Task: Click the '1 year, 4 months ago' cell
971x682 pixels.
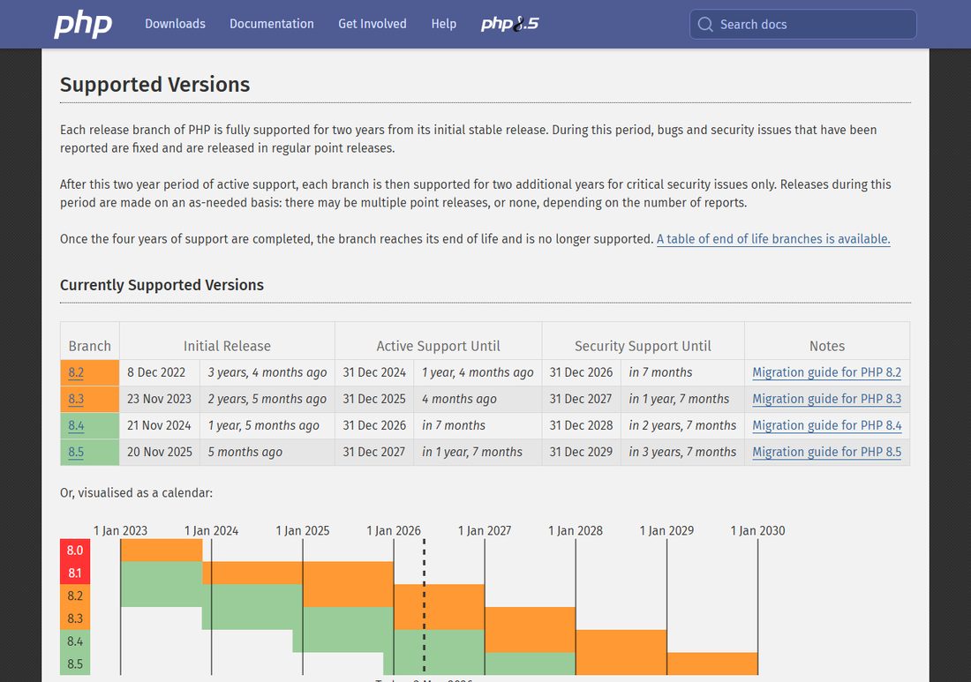Action: 478,372
